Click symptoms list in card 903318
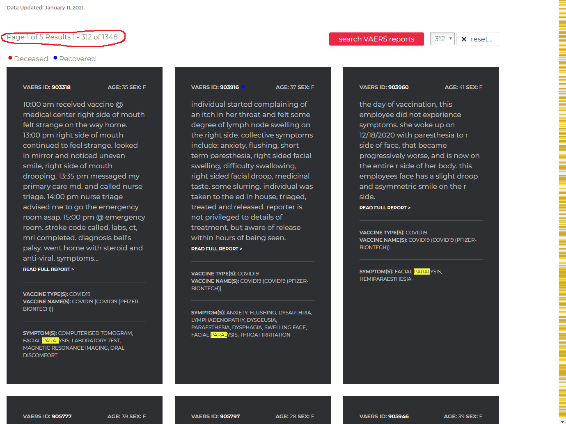The height and width of the screenshot is (424, 566). [x=78, y=344]
